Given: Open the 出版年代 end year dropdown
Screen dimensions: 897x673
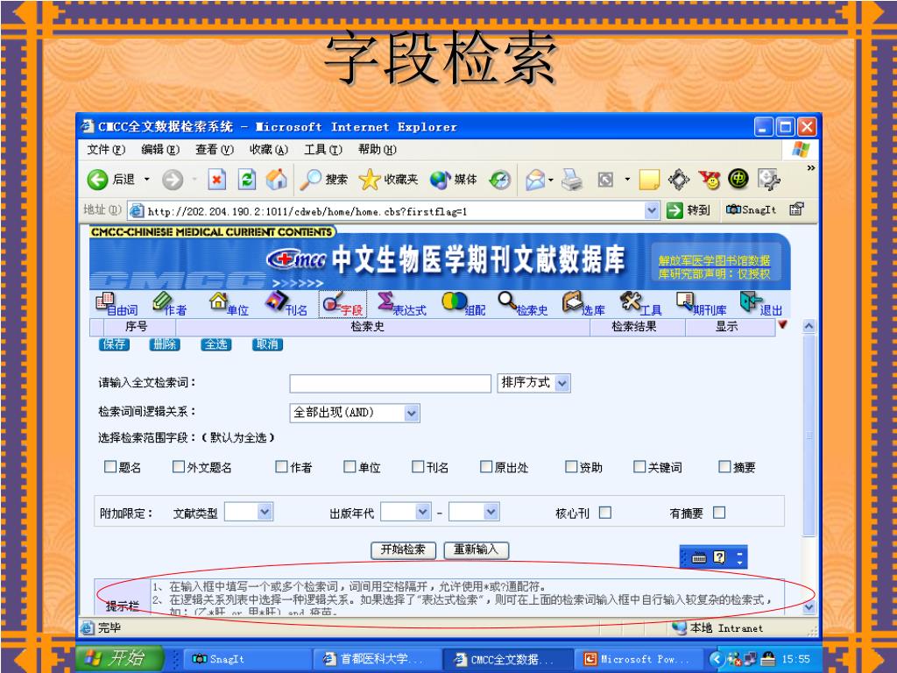Looking at the screenshot, I should (x=474, y=512).
